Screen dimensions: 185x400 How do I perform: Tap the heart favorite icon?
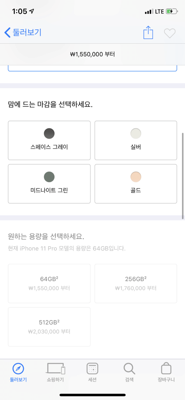pos(170,33)
